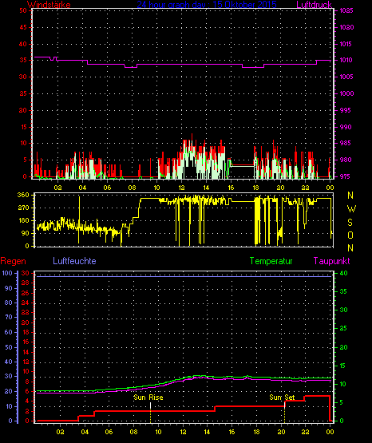Click the 1015 value on pressure axis
Image resolution: width=372 pixels, height=443 pixels.
click(x=346, y=44)
